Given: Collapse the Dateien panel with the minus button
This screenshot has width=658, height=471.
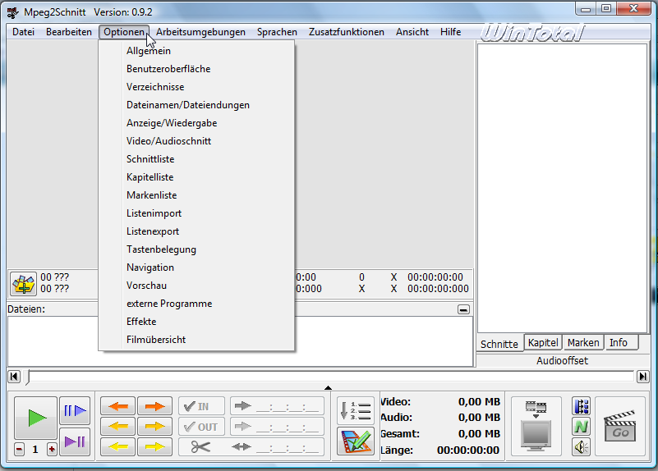Looking at the screenshot, I should [x=463, y=309].
